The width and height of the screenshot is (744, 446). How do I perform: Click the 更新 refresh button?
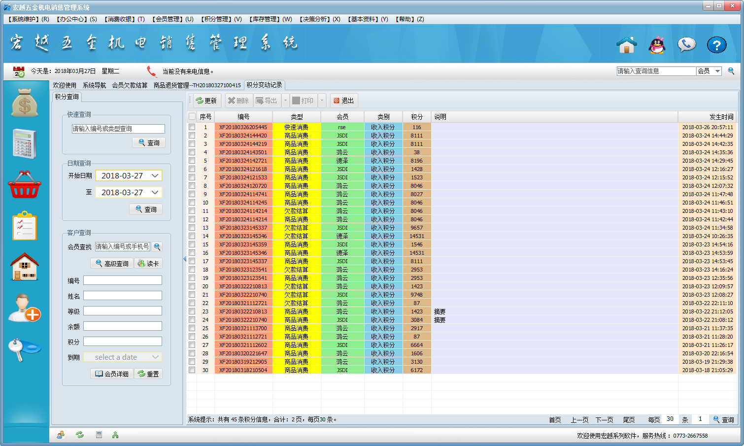206,101
